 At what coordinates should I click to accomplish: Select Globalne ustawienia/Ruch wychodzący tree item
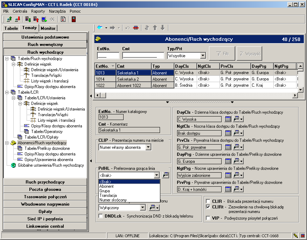[x=51, y=165]
